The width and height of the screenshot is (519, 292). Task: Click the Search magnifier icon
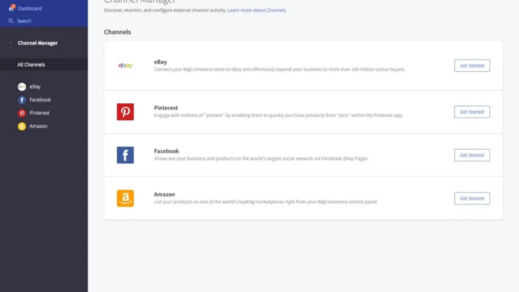click(11, 21)
